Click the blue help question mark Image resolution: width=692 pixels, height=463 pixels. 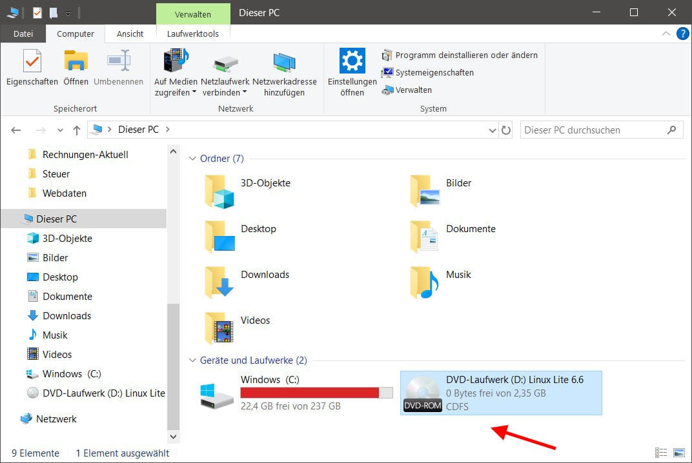pos(683,34)
